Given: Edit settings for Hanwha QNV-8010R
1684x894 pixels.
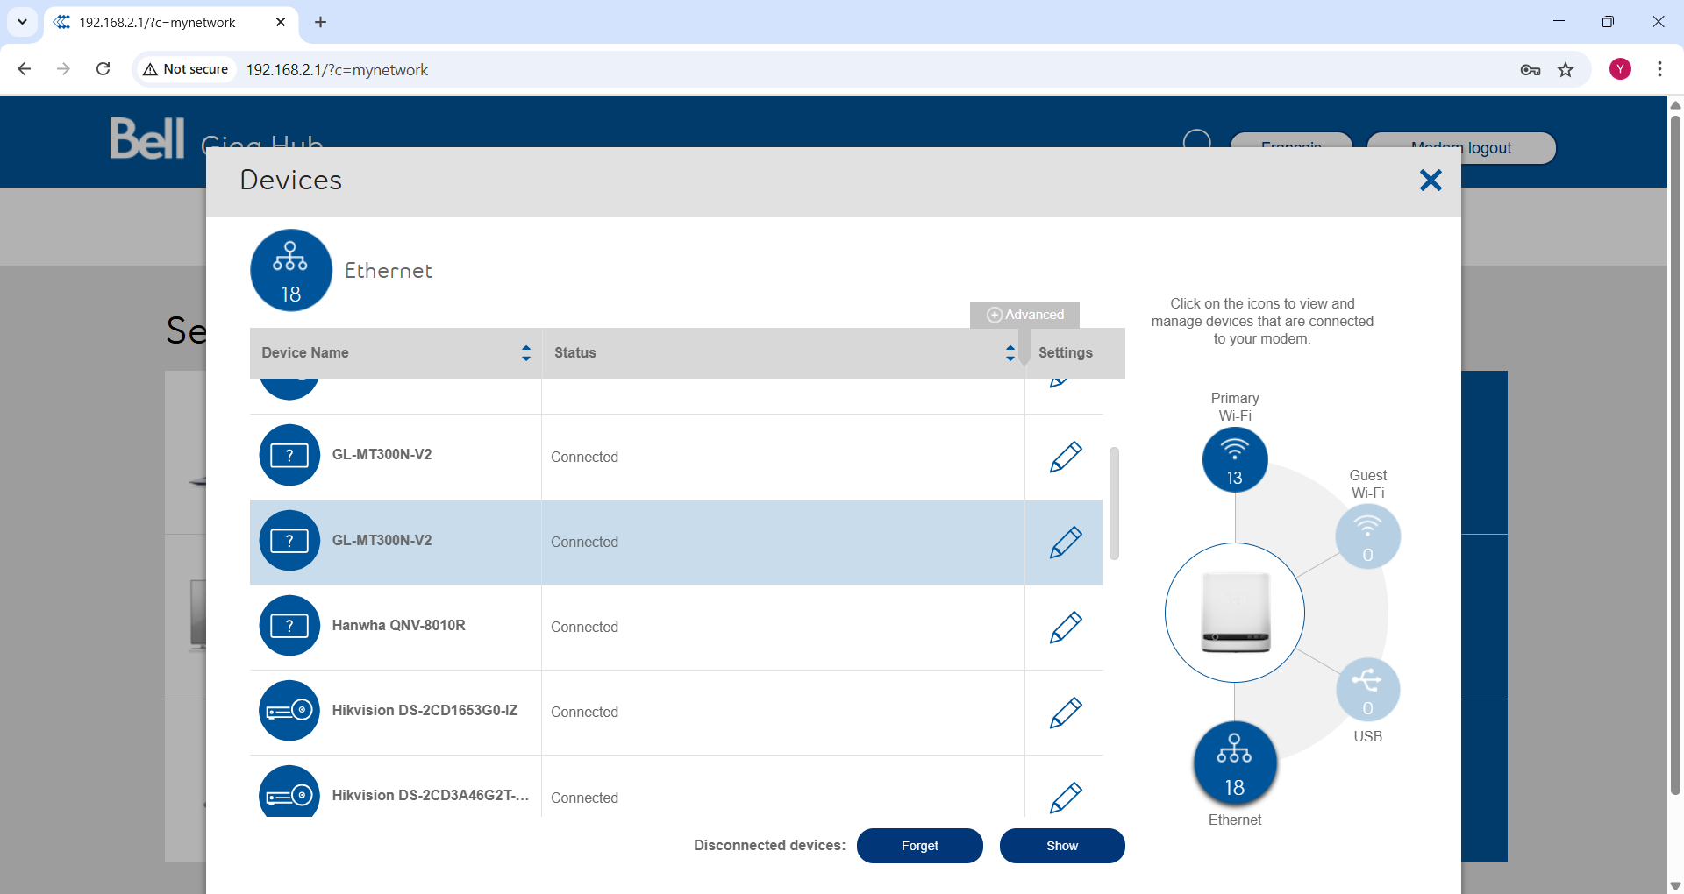Looking at the screenshot, I should (x=1066, y=628).
